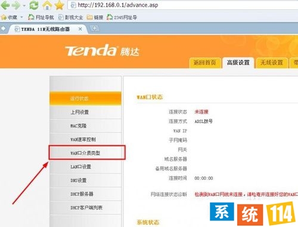Open 上网设置 in the sidebar
Screen dimensions: 298x227
tap(85, 112)
